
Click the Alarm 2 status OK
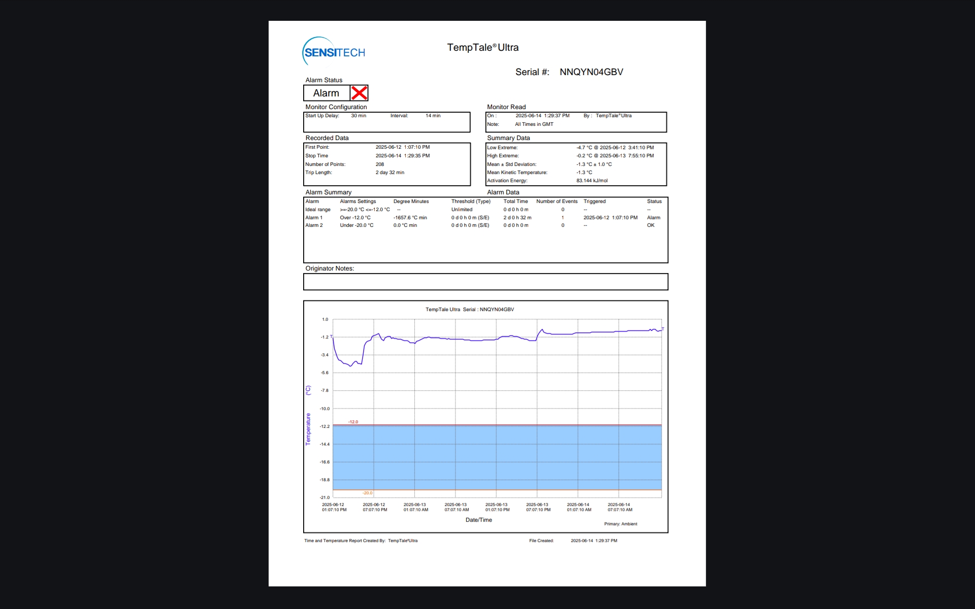(x=651, y=225)
